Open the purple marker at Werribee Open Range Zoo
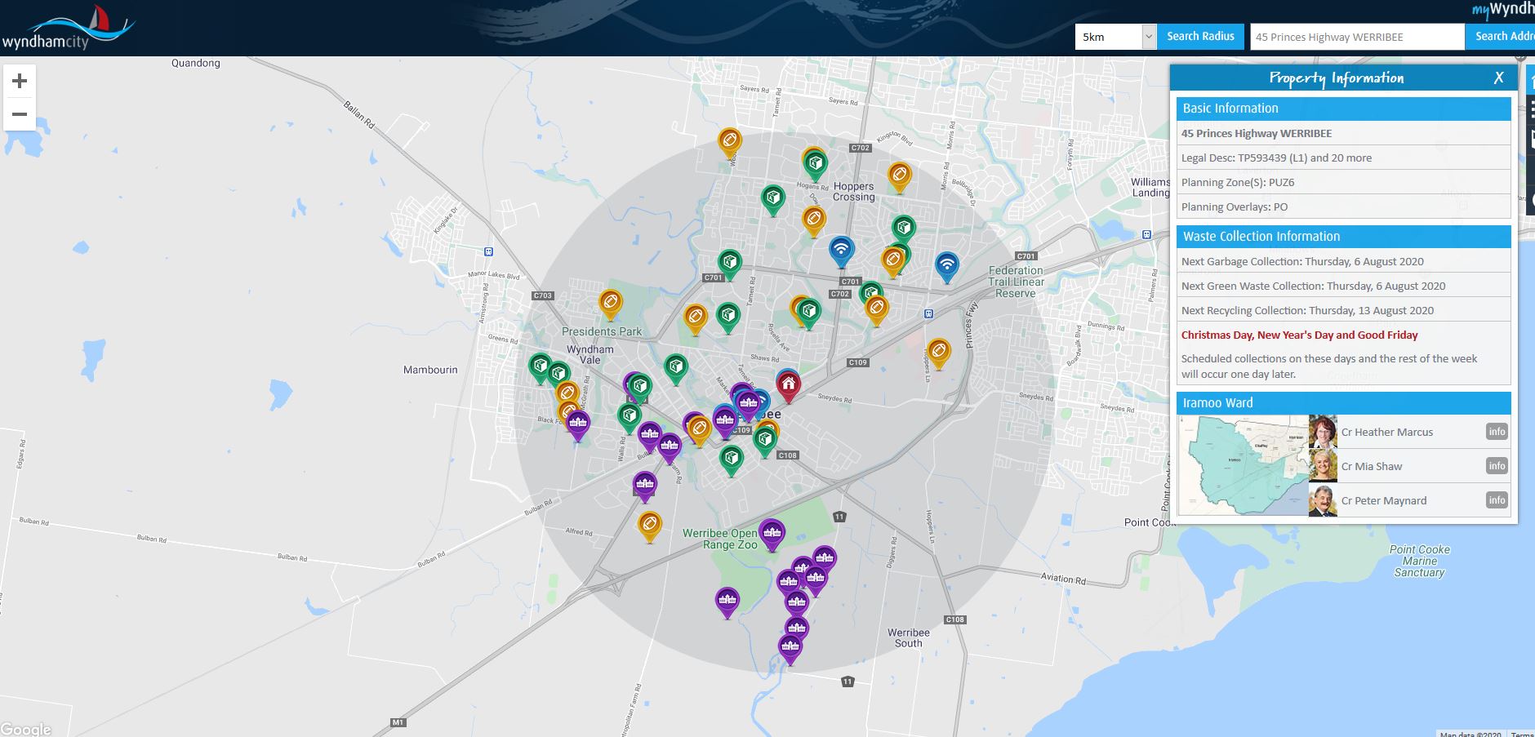The height and width of the screenshot is (737, 1535). point(772,535)
